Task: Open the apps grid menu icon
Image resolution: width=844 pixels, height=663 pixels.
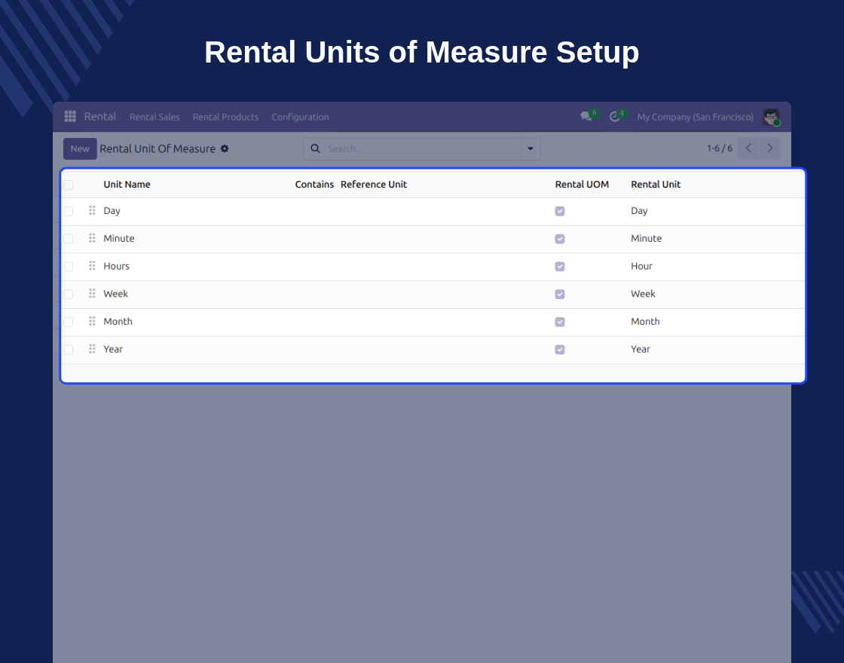Action: pyautogui.click(x=70, y=116)
